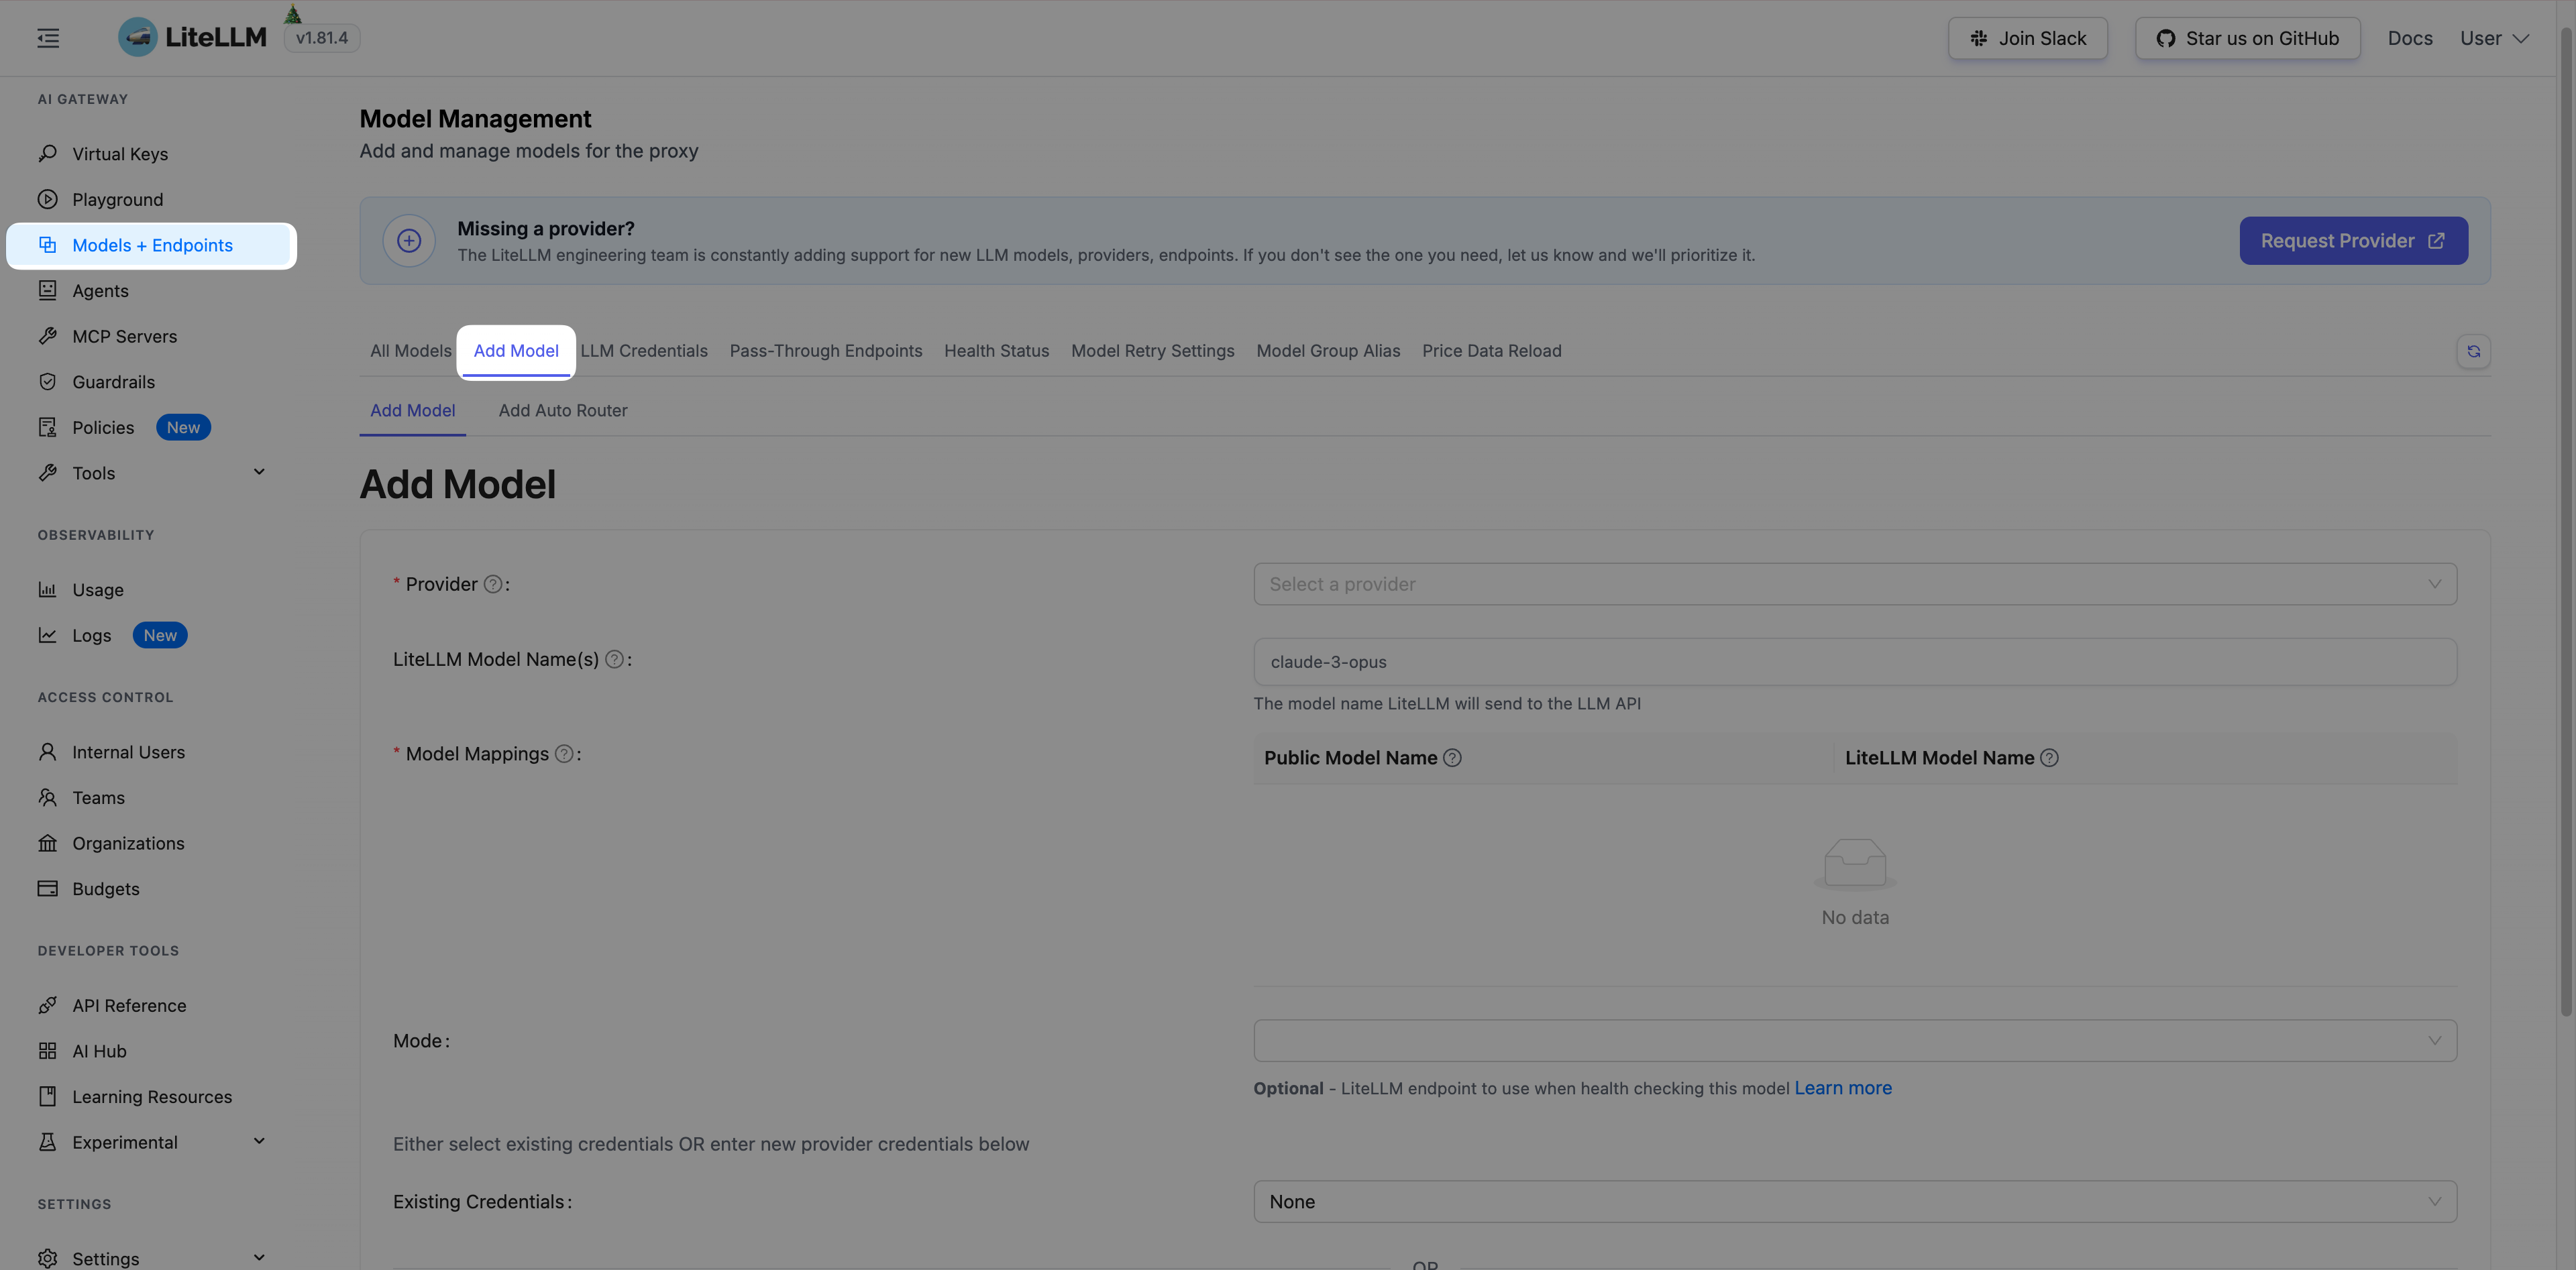Open the Guardrails panel
Image resolution: width=2576 pixels, height=1270 pixels.
click(113, 381)
